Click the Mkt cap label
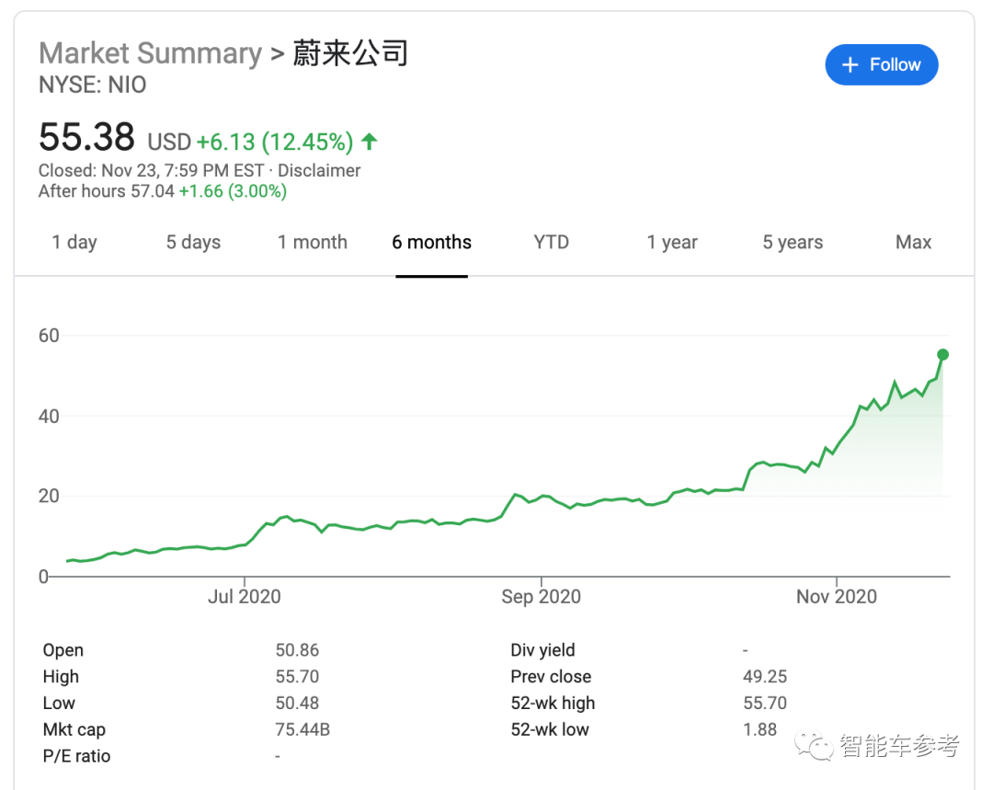Screen dimensions: 993x790 pos(74,730)
